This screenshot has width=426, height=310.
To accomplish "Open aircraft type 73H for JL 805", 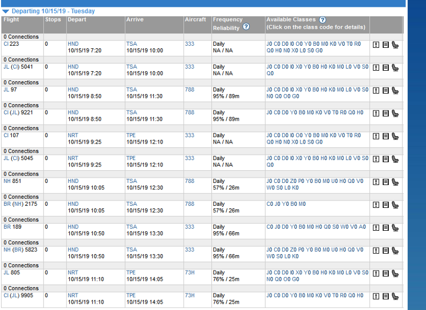I will [190, 272].
